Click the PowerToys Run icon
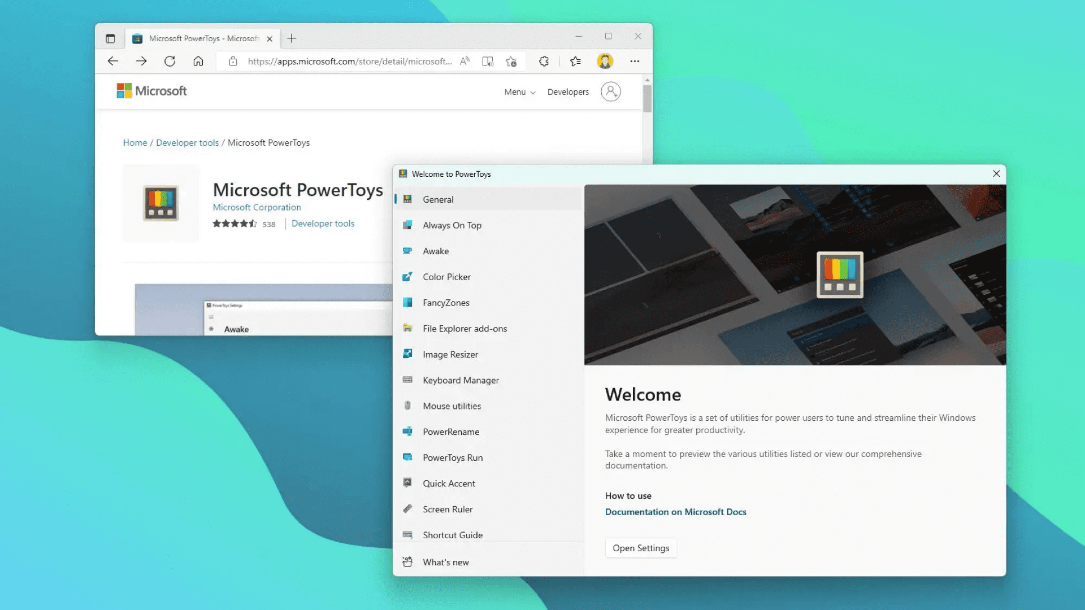 tap(407, 457)
